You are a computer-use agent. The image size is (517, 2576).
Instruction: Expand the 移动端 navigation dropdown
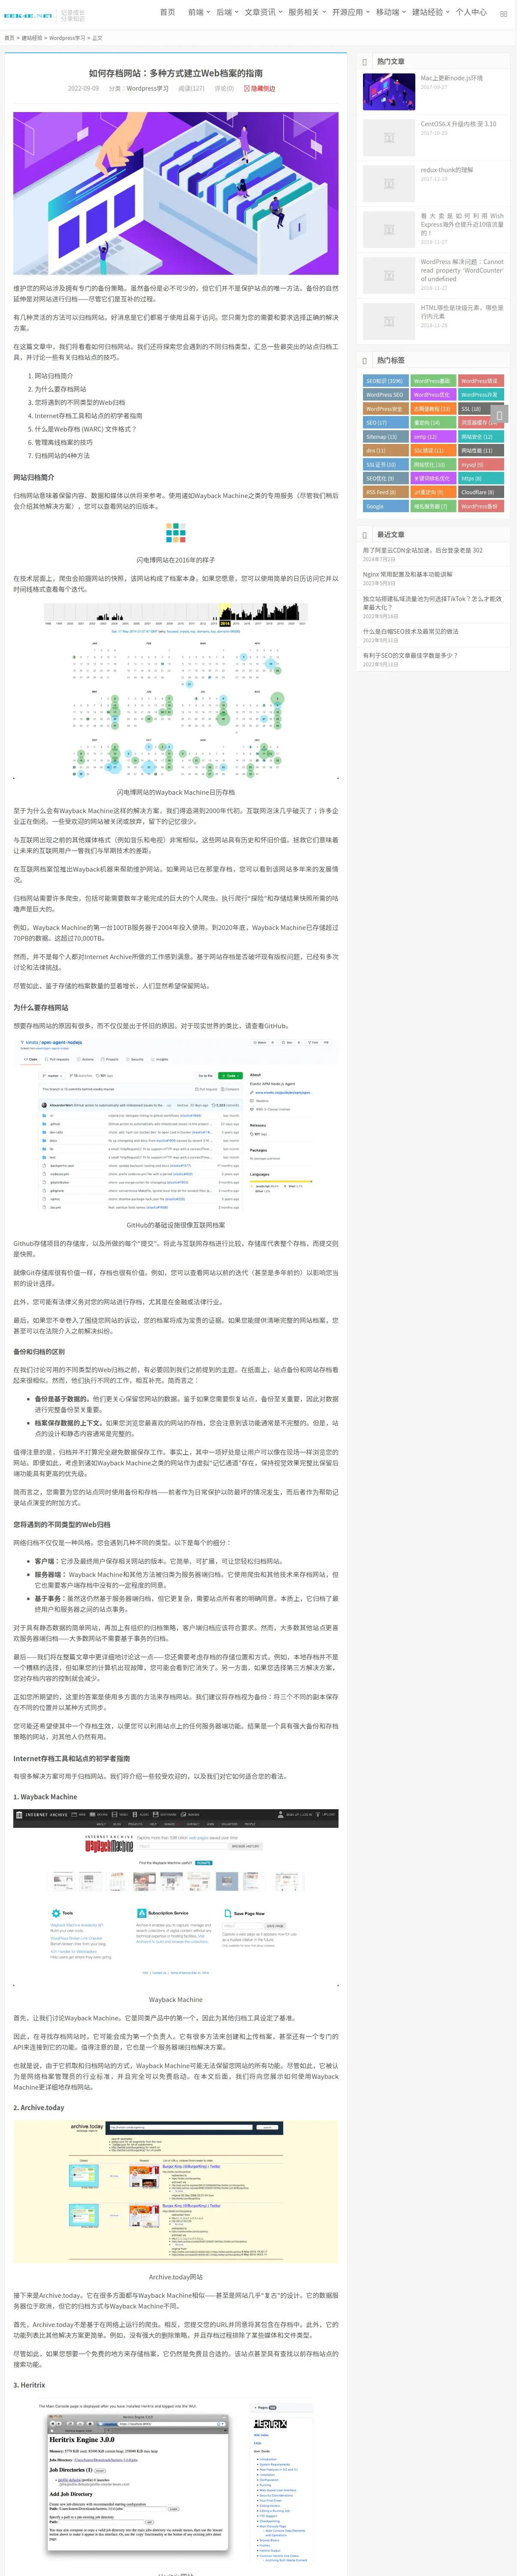(390, 12)
